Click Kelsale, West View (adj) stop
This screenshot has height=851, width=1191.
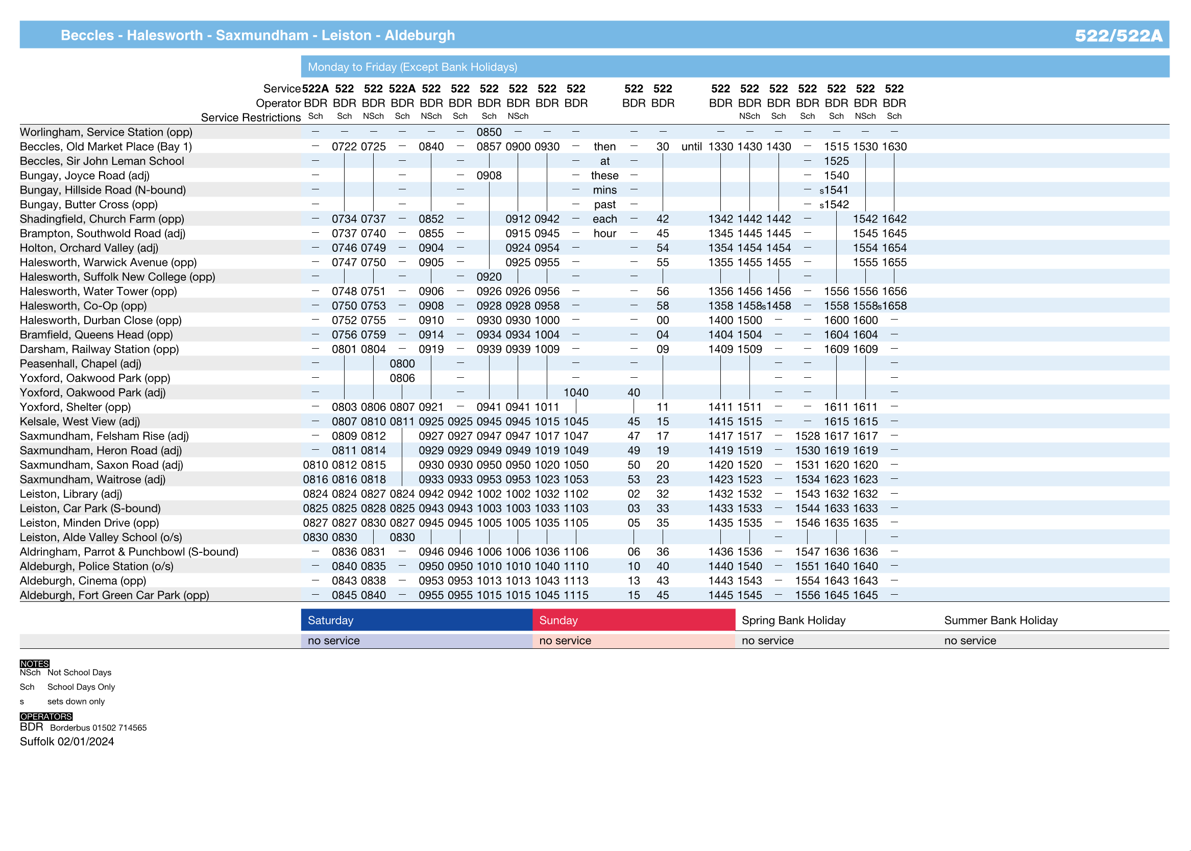click(80, 421)
